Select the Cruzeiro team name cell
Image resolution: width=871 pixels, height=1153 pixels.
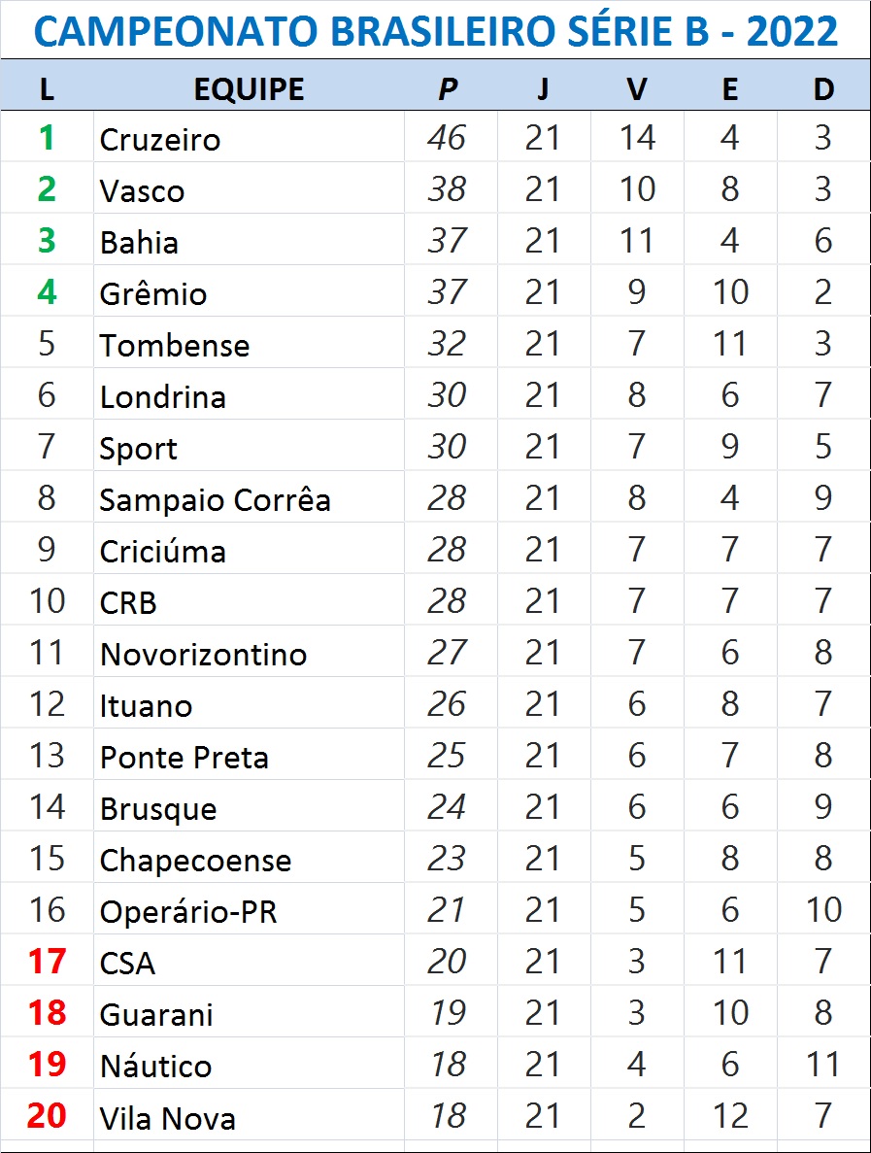pyautogui.click(x=250, y=138)
